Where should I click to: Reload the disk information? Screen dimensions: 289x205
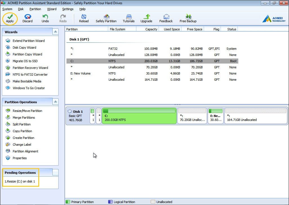[84, 19]
